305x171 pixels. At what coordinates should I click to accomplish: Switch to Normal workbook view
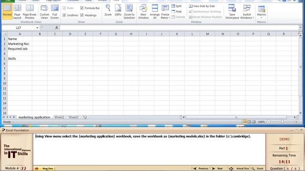7,11
